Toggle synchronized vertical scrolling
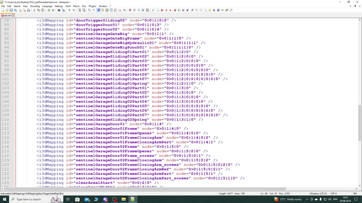This screenshot has height=203, width=362. pos(79,10)
